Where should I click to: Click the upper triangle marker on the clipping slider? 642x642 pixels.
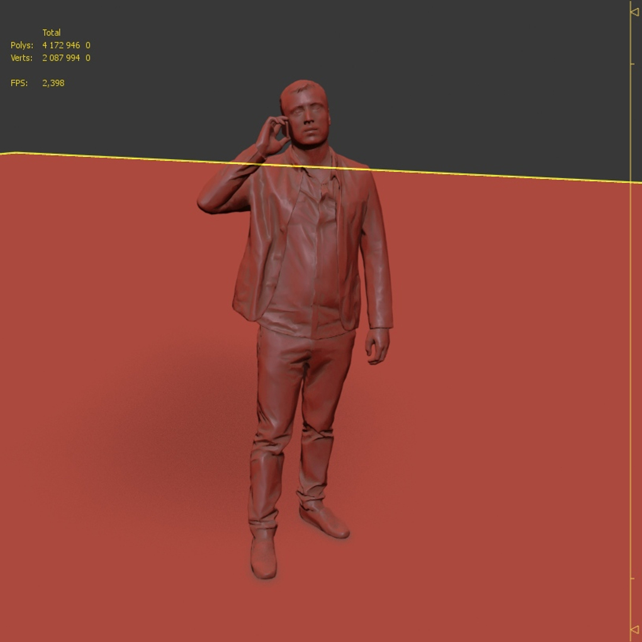(x=635, y=12)
